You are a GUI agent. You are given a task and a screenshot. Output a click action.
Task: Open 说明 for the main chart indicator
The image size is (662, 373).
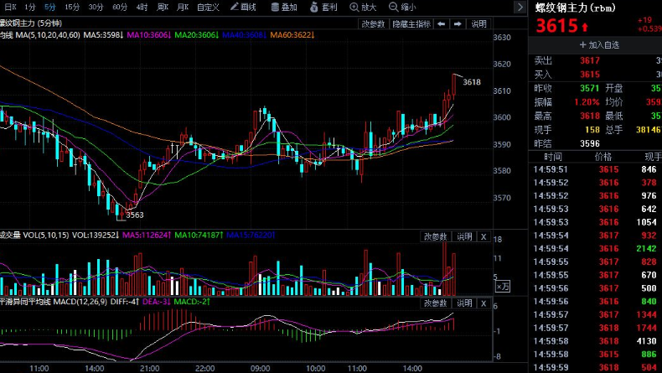pos(478,24)
